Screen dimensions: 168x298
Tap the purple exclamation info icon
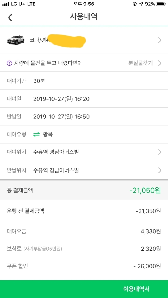[9, 63]
